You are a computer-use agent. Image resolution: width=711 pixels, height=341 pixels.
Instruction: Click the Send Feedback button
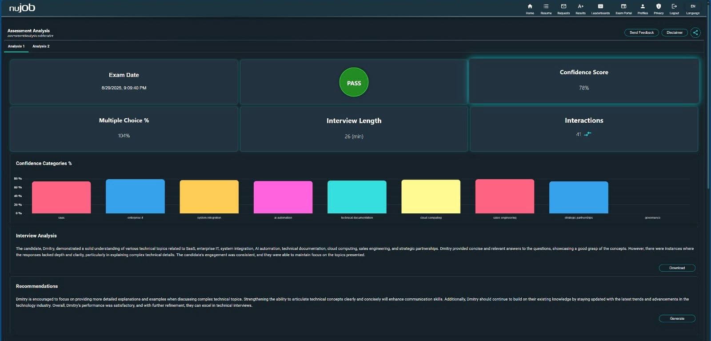[642, 32]
